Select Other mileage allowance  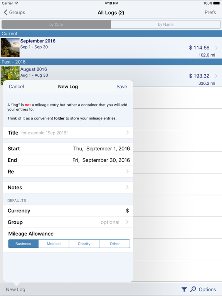pyautogui.click(x=114, y=244)
